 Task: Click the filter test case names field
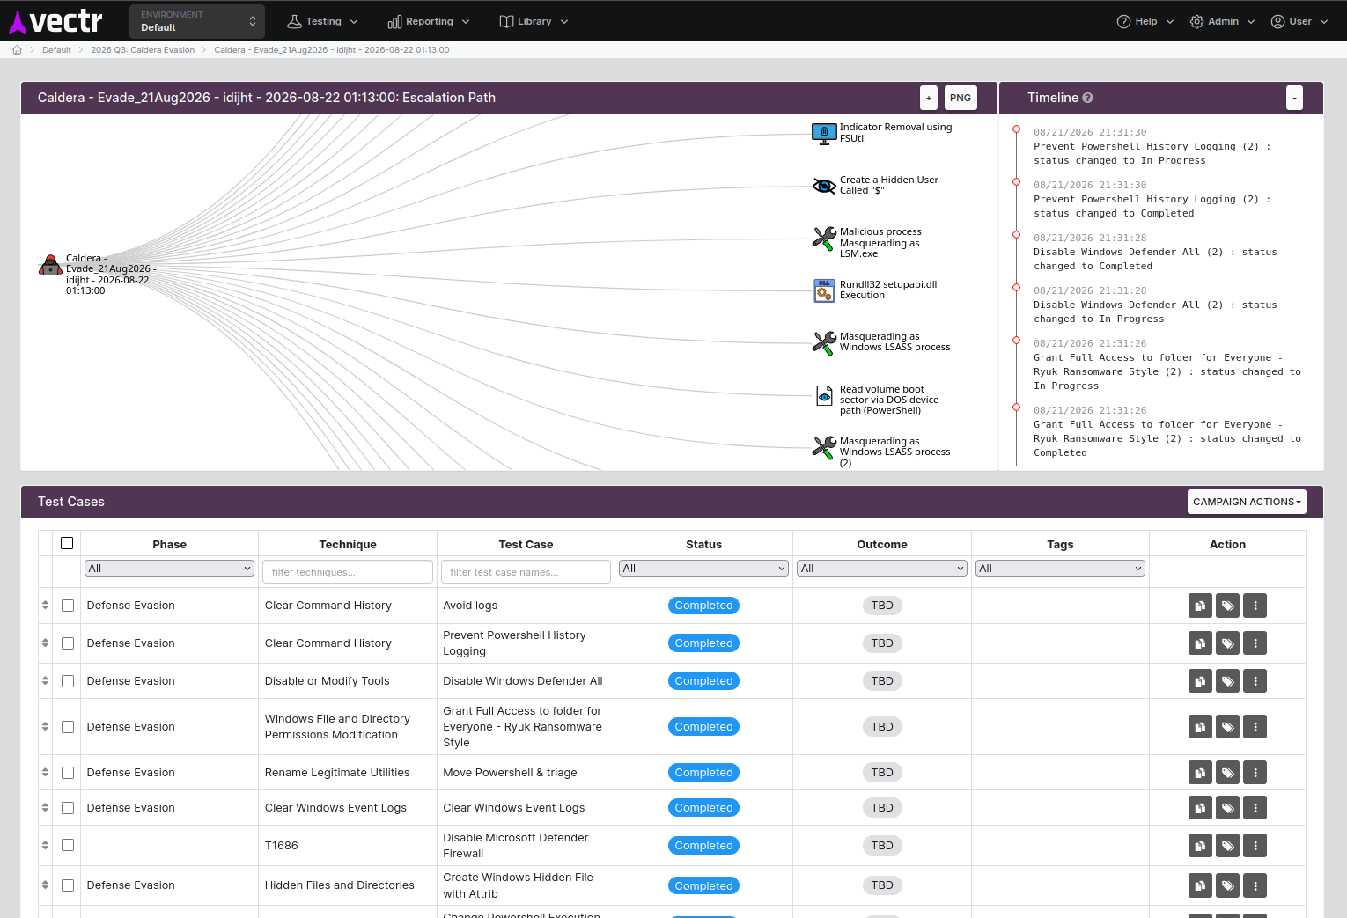point(526,571)
